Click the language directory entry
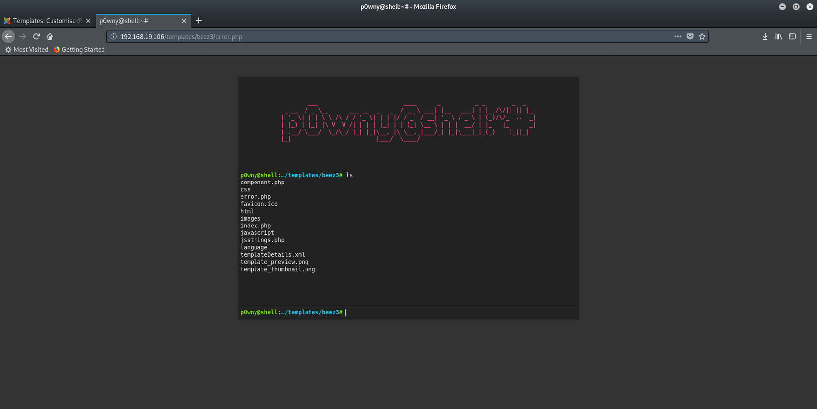 254,247
